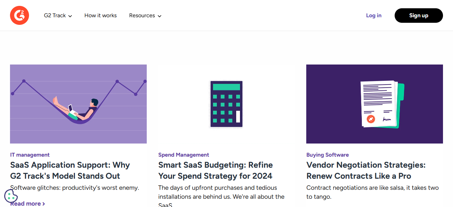453x207 pixels.
Task: Open the contract document illustration thumbnail
Action: click(374, 104)
